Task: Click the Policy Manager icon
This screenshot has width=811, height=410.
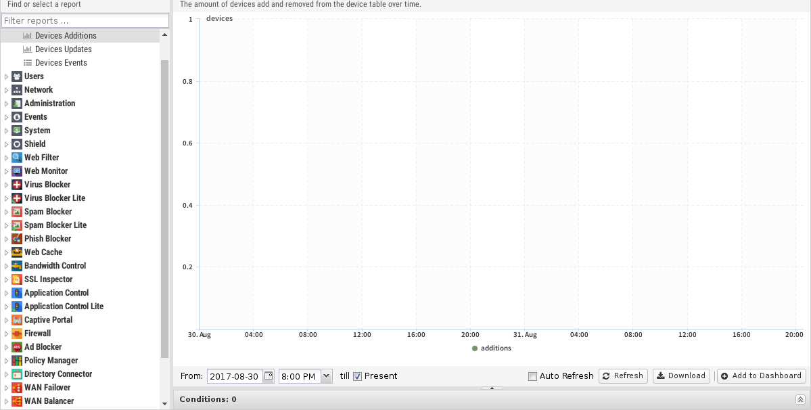Action: tap(17, 361)
